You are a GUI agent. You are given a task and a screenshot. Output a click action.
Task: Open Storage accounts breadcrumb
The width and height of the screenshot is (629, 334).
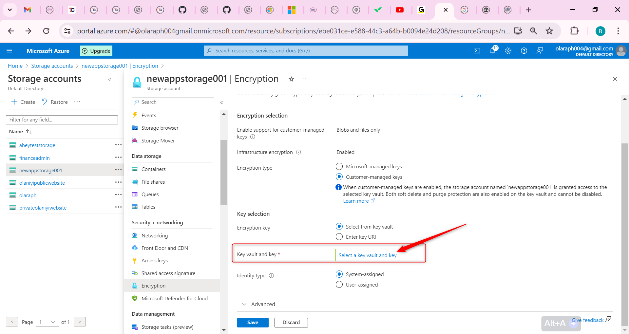point(52,66)
